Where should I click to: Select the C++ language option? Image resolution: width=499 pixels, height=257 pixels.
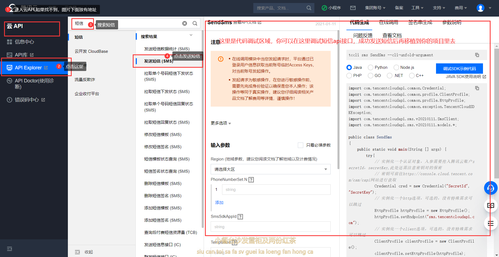tap(412, 76)
